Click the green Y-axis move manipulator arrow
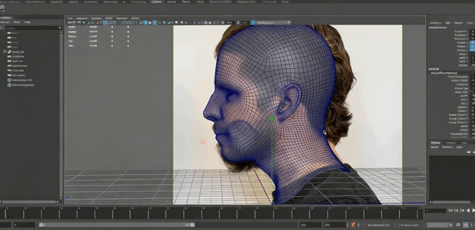This screenshot has width=475, height=230. [272, 119]
